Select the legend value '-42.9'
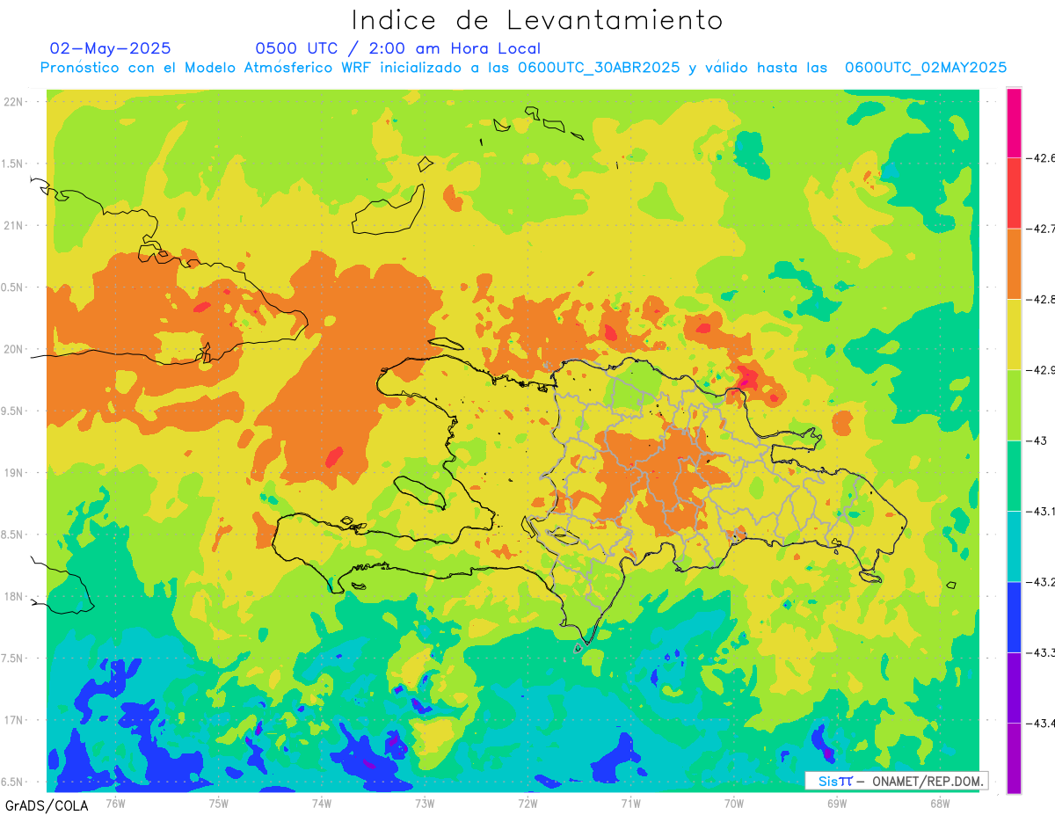This screenshot has height=815, width=1055. [x=1042, y=370]
